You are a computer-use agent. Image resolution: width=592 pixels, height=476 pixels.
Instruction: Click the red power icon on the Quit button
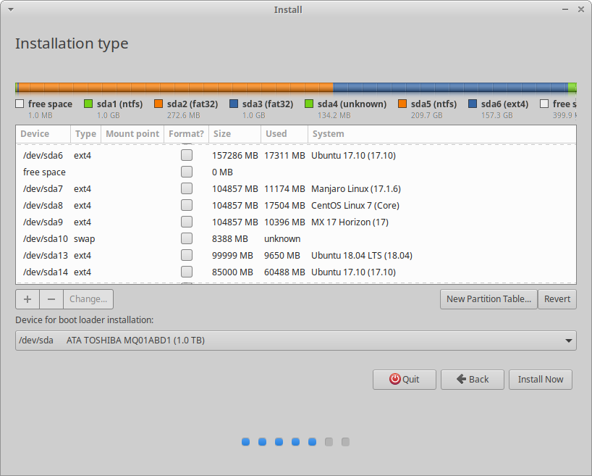click(394, 379)
